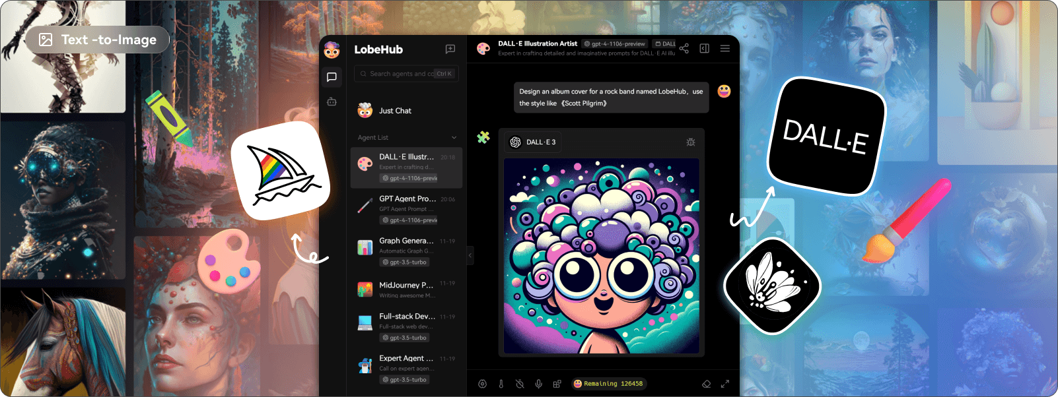
Task: Adjust temperature with the thermometer icon
Action: [x=501, y=384]
